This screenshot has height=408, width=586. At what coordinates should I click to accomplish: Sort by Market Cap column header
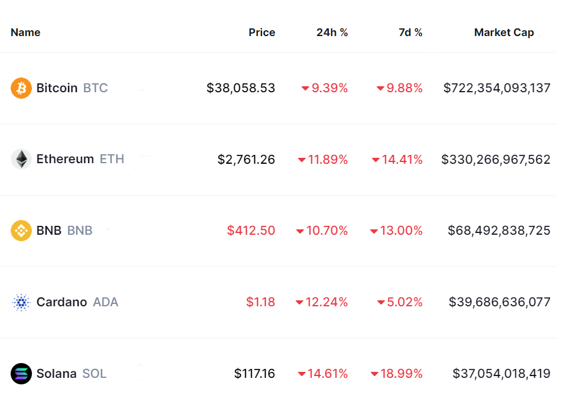pos(504,33)
